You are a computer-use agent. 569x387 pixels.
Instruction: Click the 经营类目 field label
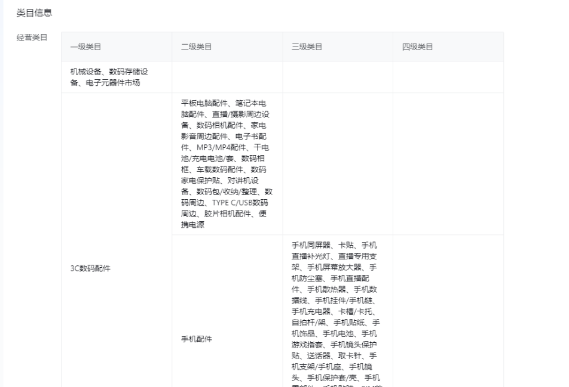[x=32, y=38]
